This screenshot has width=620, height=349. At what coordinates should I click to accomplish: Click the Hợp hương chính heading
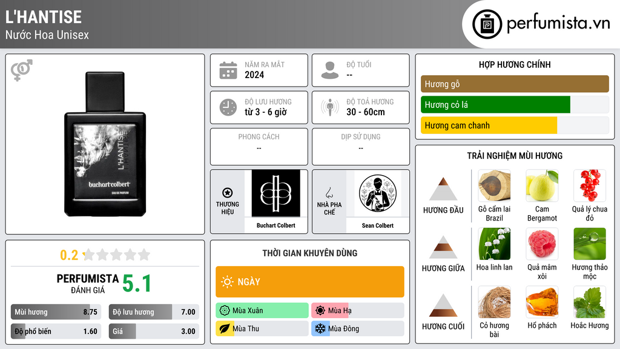click(x=515, y=64)
